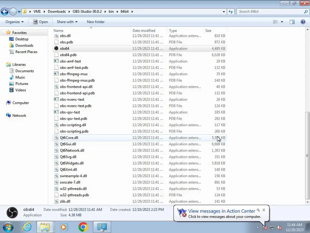The height and width of the screenshot is (233, 310).
Task: Open Music library
Action: click(x=20, y=77)
